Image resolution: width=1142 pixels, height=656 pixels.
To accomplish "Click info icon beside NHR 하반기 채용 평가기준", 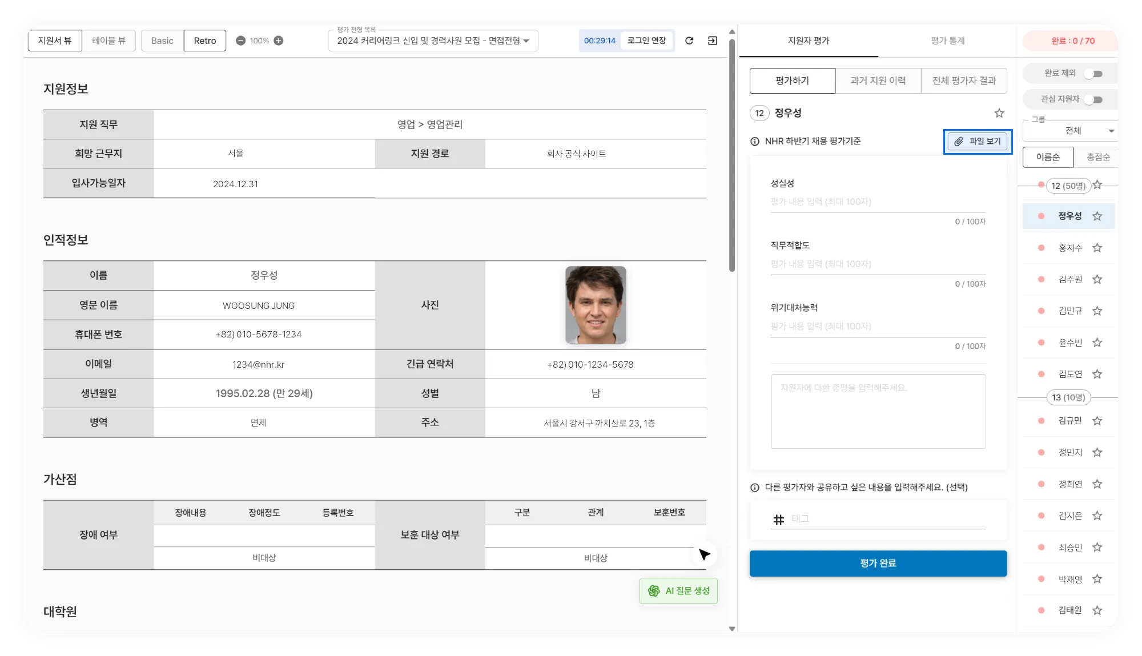I will pyautogui.click(x=755, y=142).
